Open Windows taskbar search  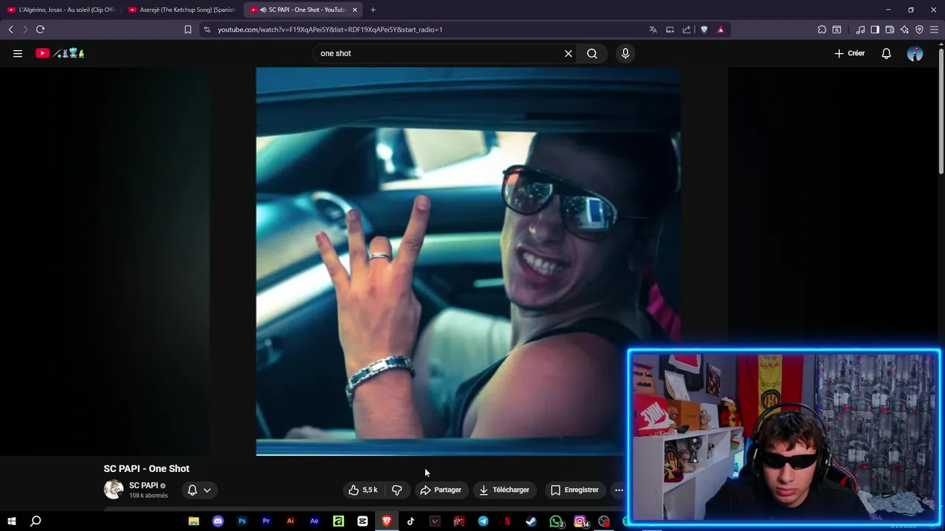pyautogui.click(x=35, y=521)
